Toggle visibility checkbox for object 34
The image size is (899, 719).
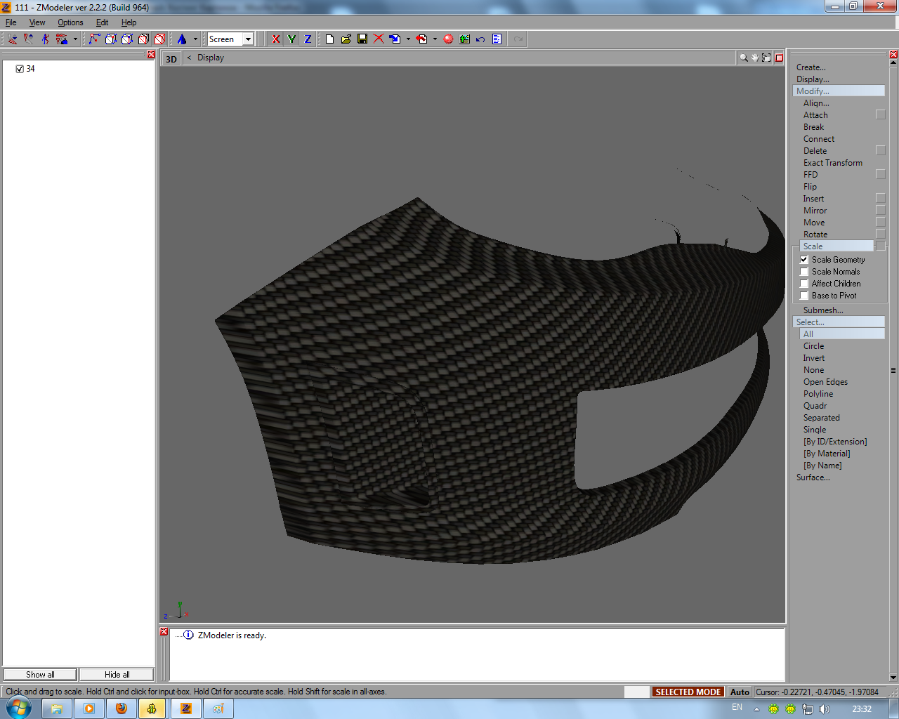coord(20,69)
